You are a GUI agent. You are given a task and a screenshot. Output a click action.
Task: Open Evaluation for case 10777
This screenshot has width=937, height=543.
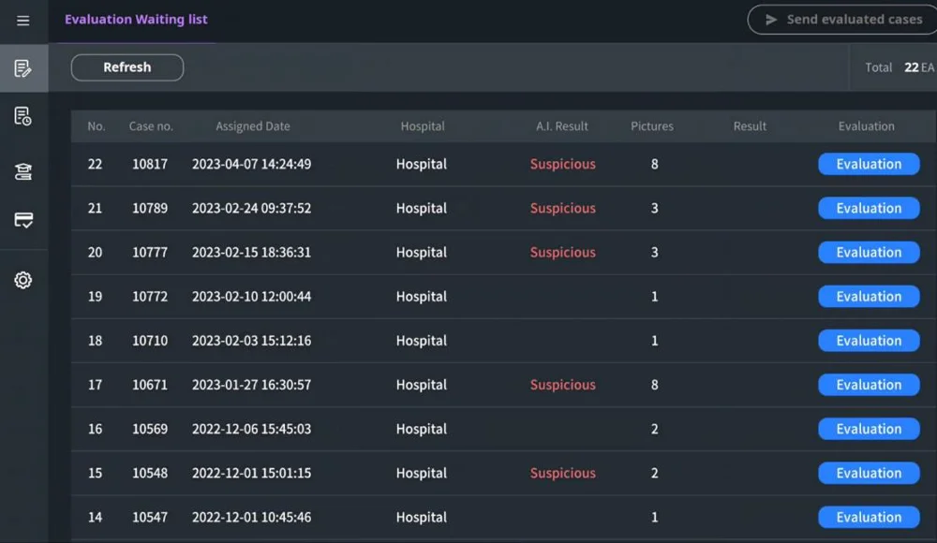point(869,253)
